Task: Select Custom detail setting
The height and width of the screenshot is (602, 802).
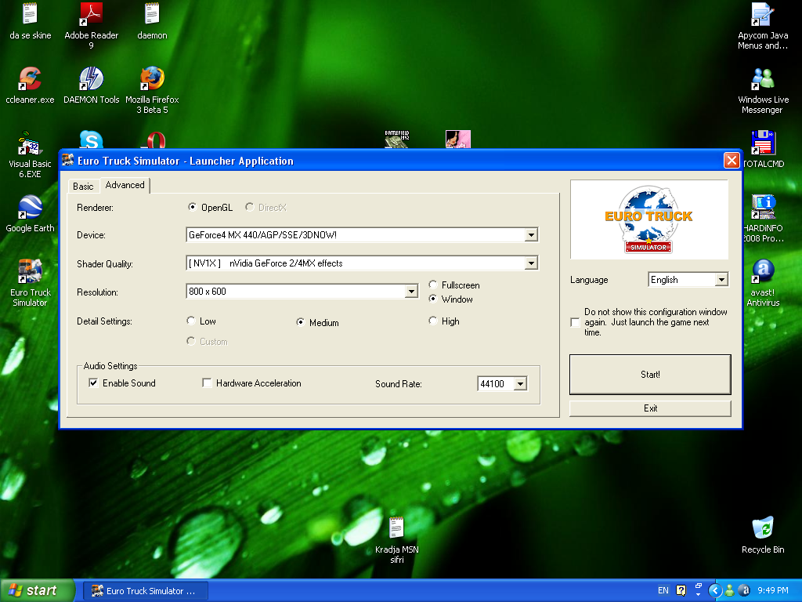Action: tap(207, 342)
